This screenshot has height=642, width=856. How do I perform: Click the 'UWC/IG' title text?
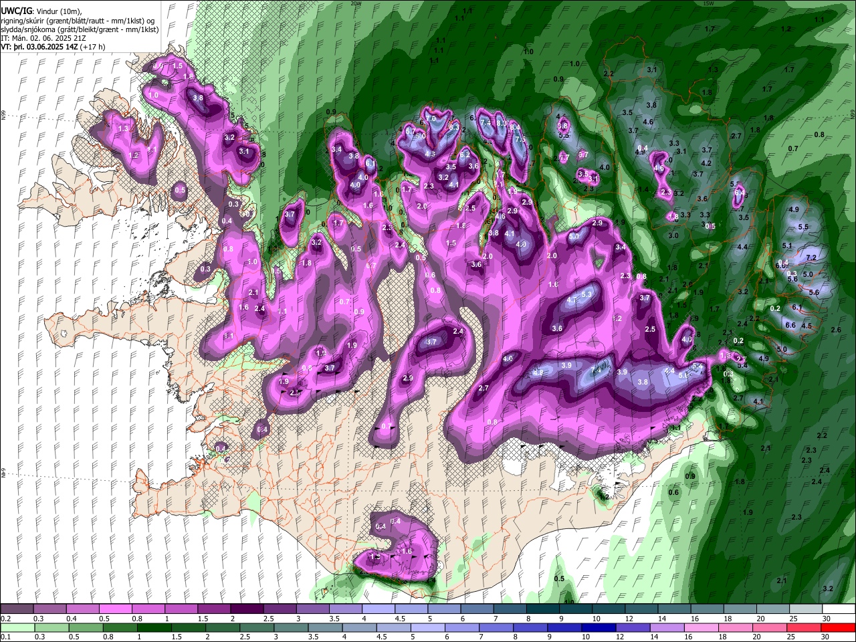[16, 11]
